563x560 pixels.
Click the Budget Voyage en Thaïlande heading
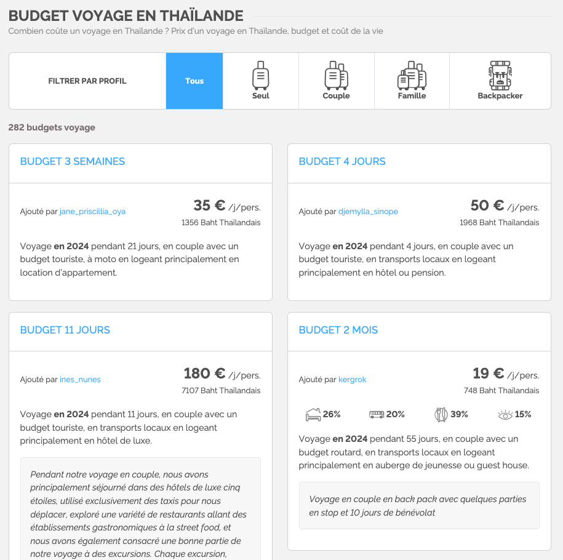click(126, 16)
